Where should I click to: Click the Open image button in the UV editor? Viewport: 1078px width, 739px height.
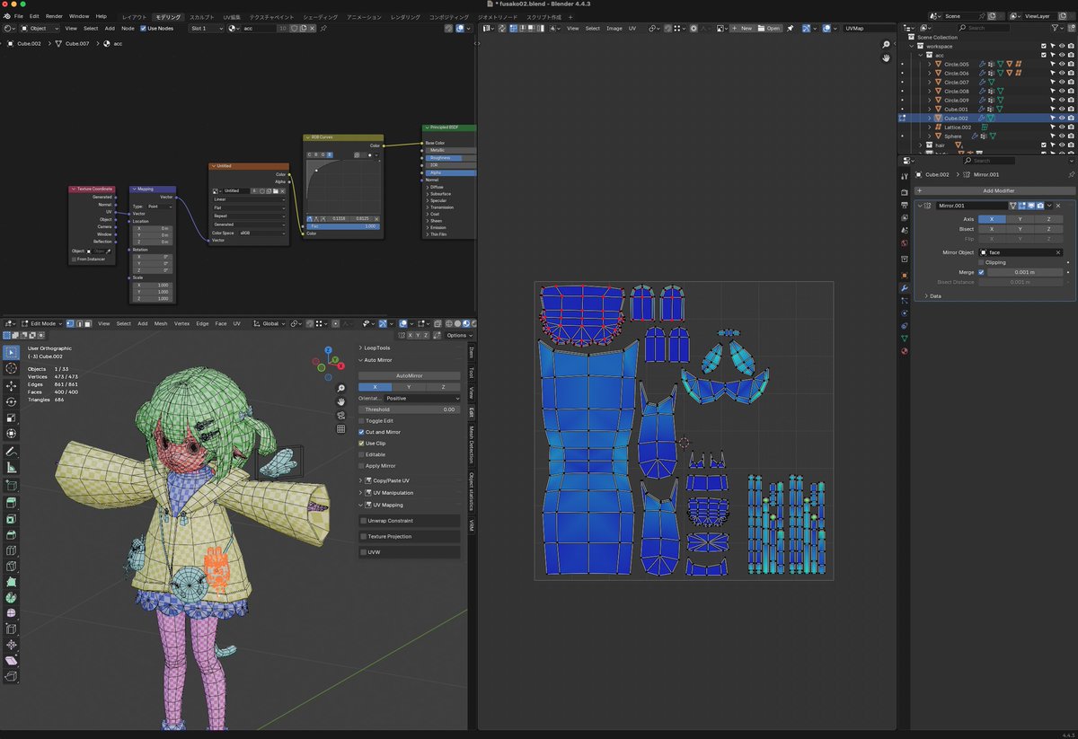(769, 28)
